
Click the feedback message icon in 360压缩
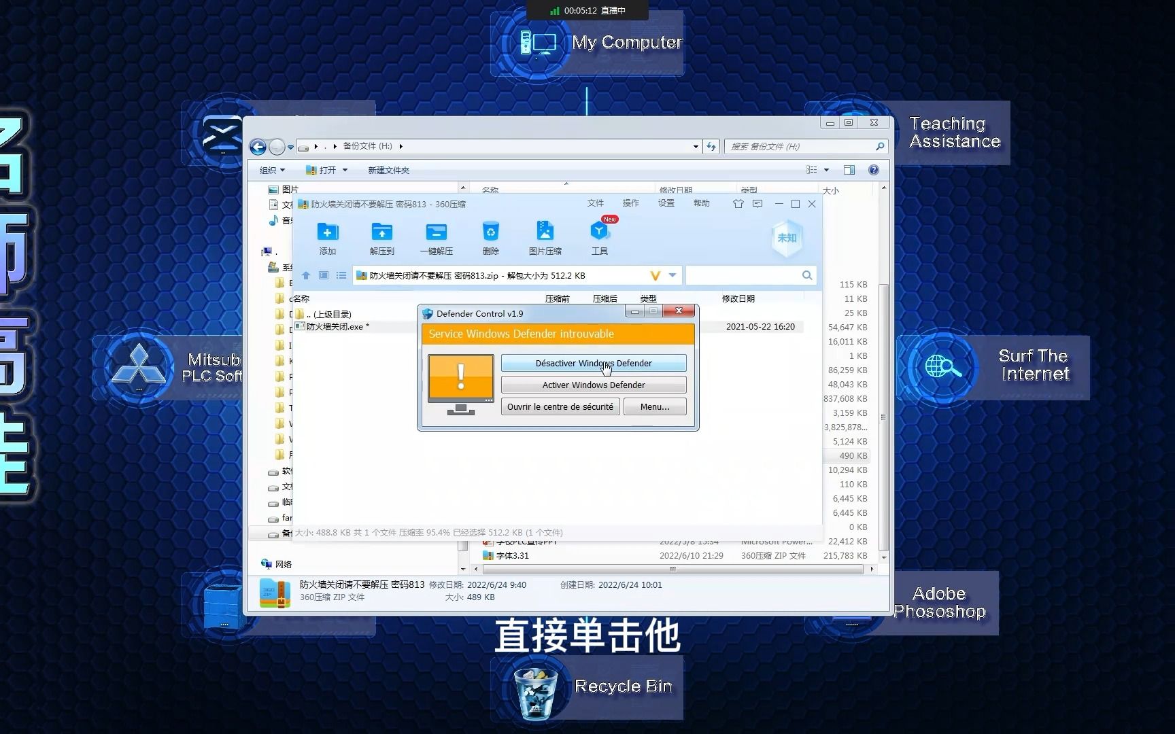[x=757, y=203]
